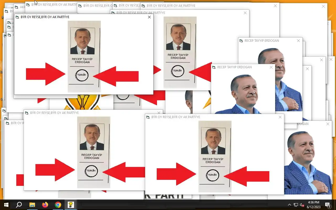Image resolution: width=336 pixels, height=210 pixels.
Task: Open the clock showing 4:36 PM
Action: point(314,205)
